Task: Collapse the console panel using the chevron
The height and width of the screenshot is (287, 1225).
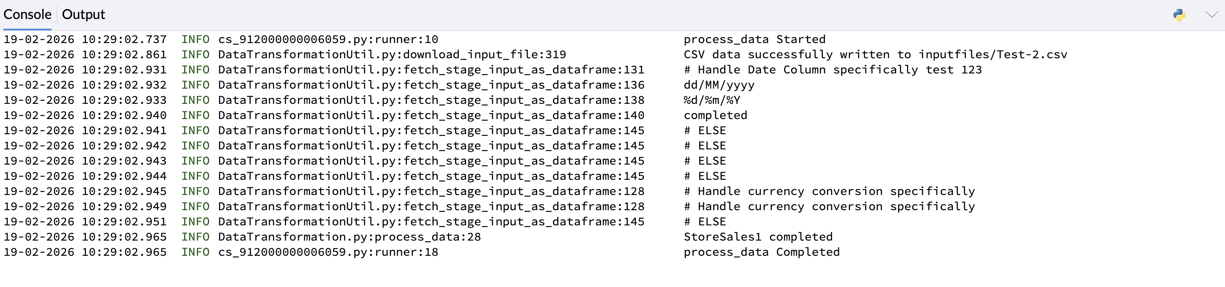Action: click(x=1211, y=15)
